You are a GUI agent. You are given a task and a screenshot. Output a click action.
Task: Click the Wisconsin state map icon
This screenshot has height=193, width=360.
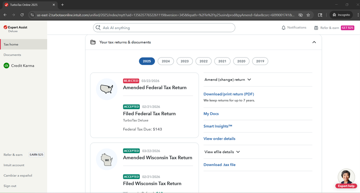[x=107, y=159]
